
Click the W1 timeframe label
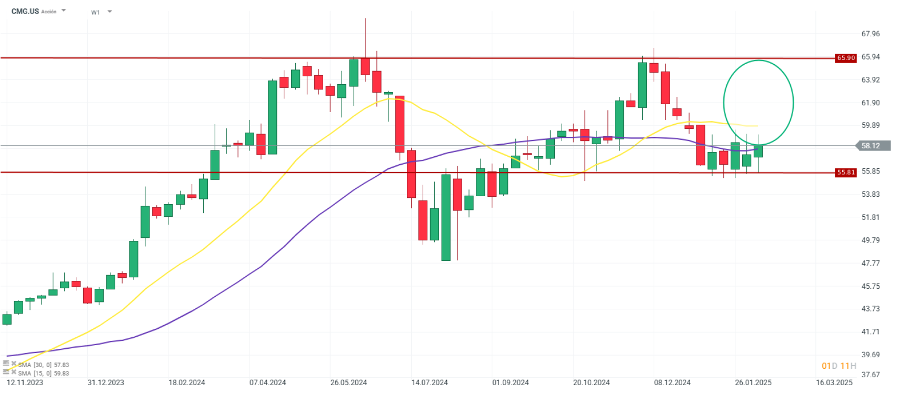[95, 12]
